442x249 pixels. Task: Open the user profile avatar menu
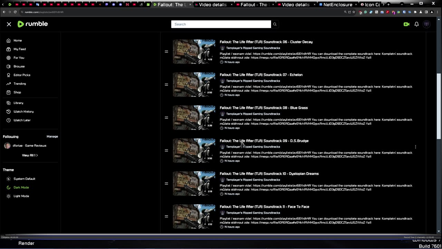(x=427, y=24)
